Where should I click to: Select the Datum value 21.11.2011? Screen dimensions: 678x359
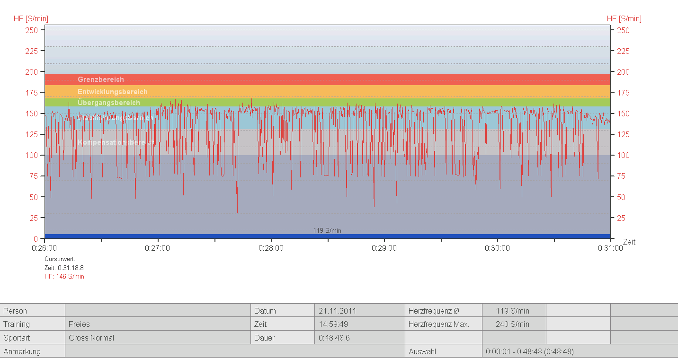(x=337, y=311)
